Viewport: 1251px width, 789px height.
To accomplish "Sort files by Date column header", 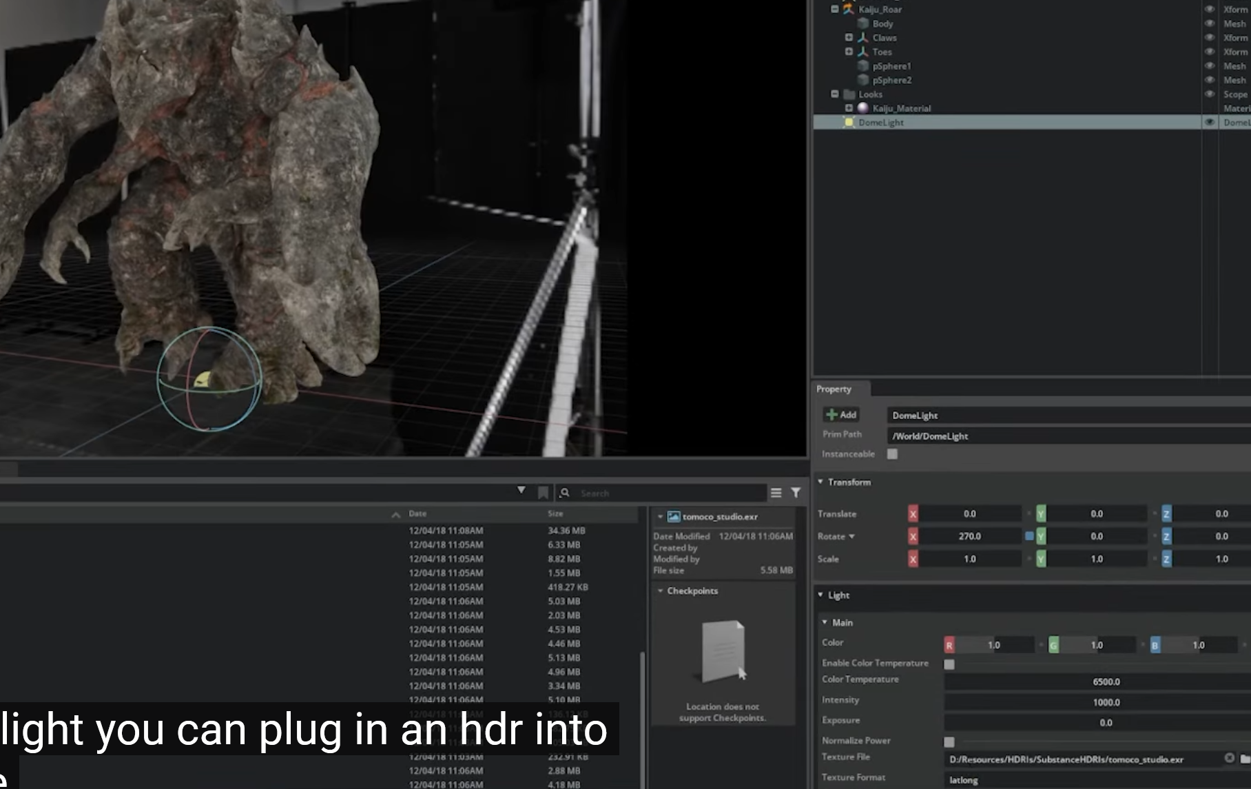I will (417, 513).
